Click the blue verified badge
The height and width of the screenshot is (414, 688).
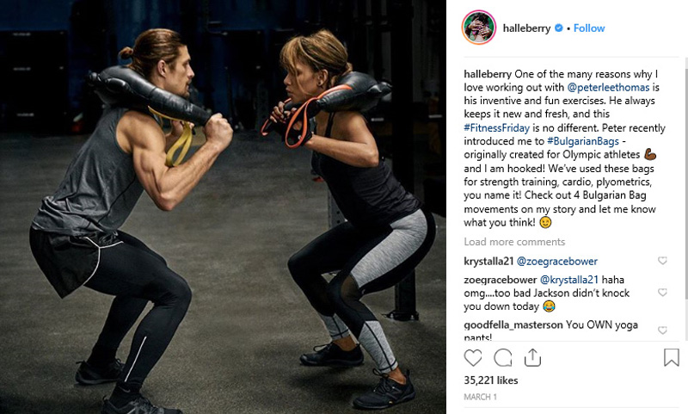pyautogui.click(x=558, y=28)
